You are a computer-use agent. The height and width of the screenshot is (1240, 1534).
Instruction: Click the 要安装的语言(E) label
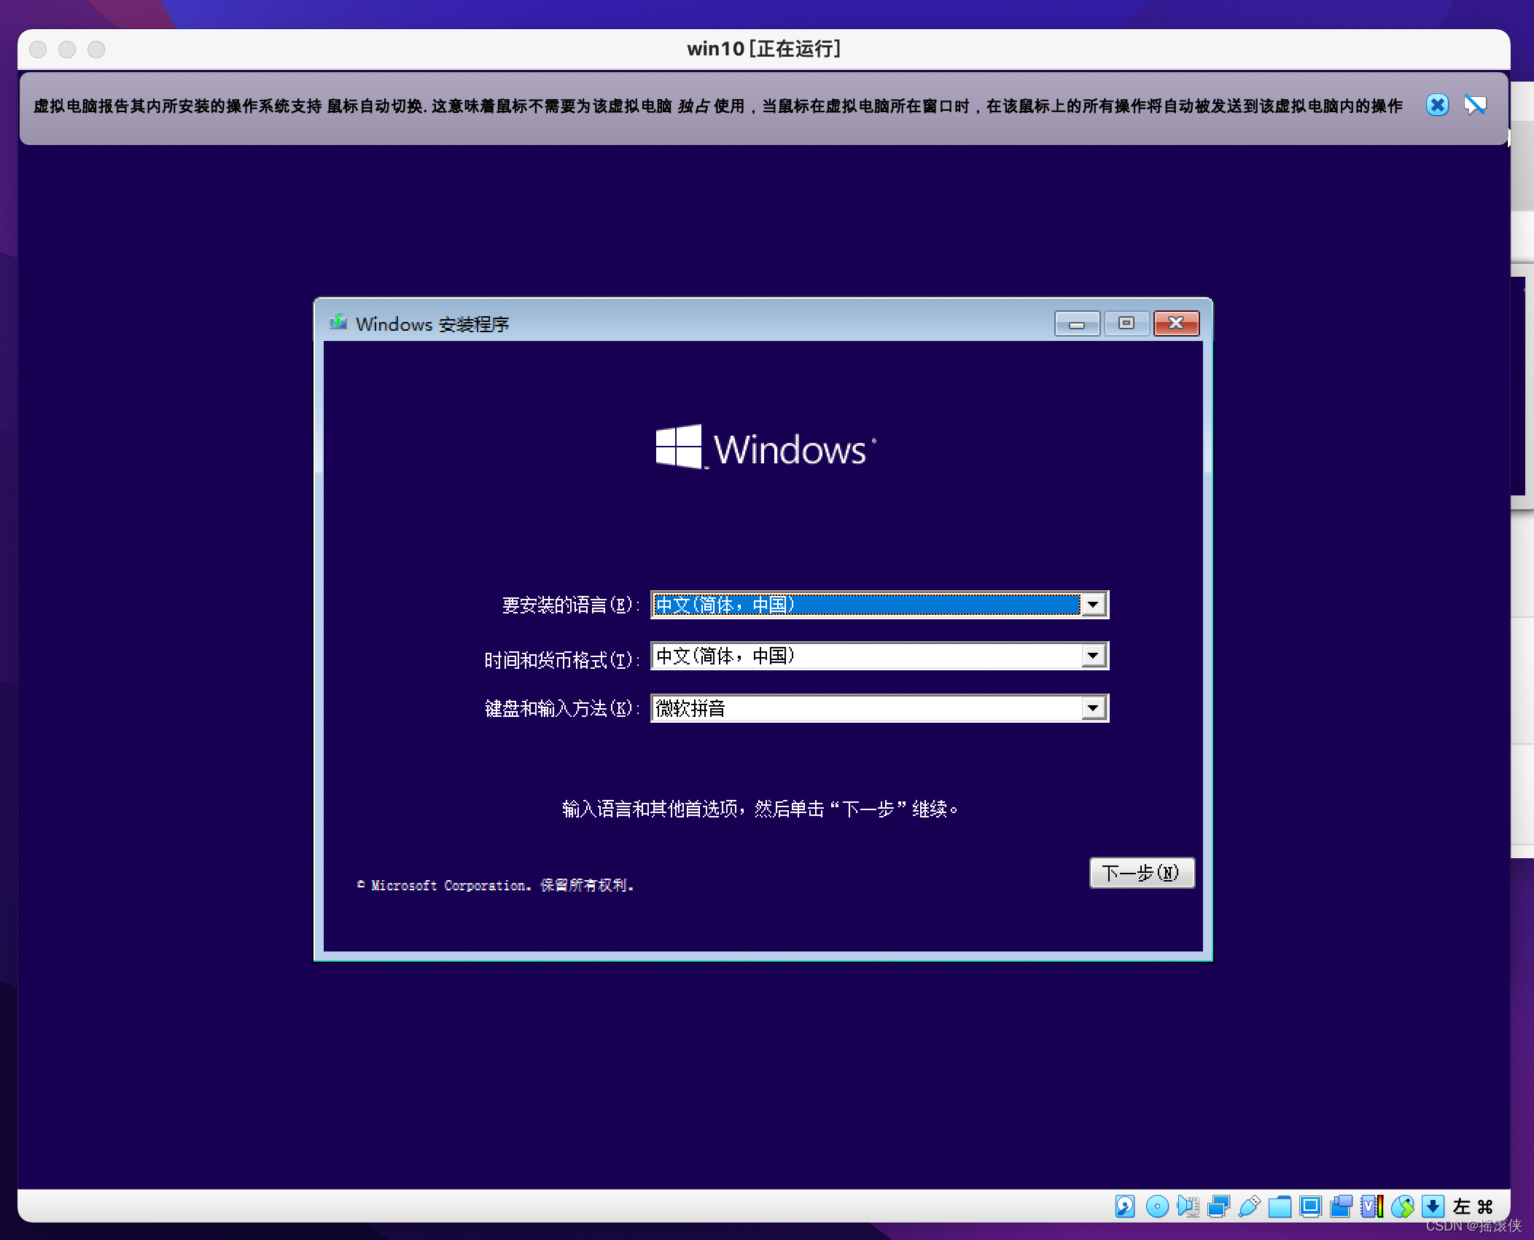(571, 605)
